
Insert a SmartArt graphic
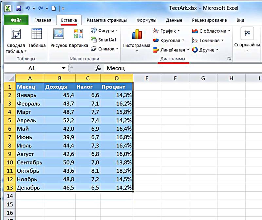tap(104, 40)
